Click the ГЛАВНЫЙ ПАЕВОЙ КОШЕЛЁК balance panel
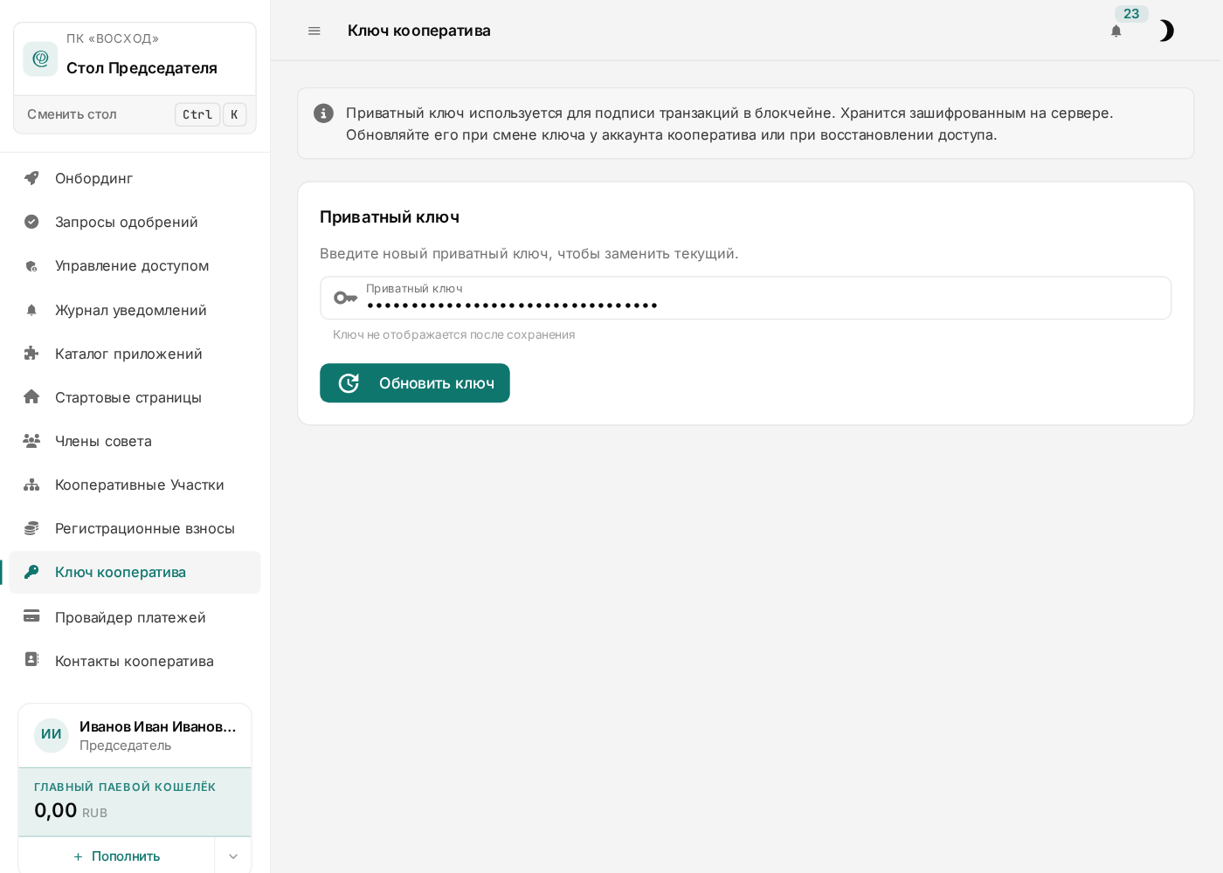1223x873 pixels. (135, 802)
